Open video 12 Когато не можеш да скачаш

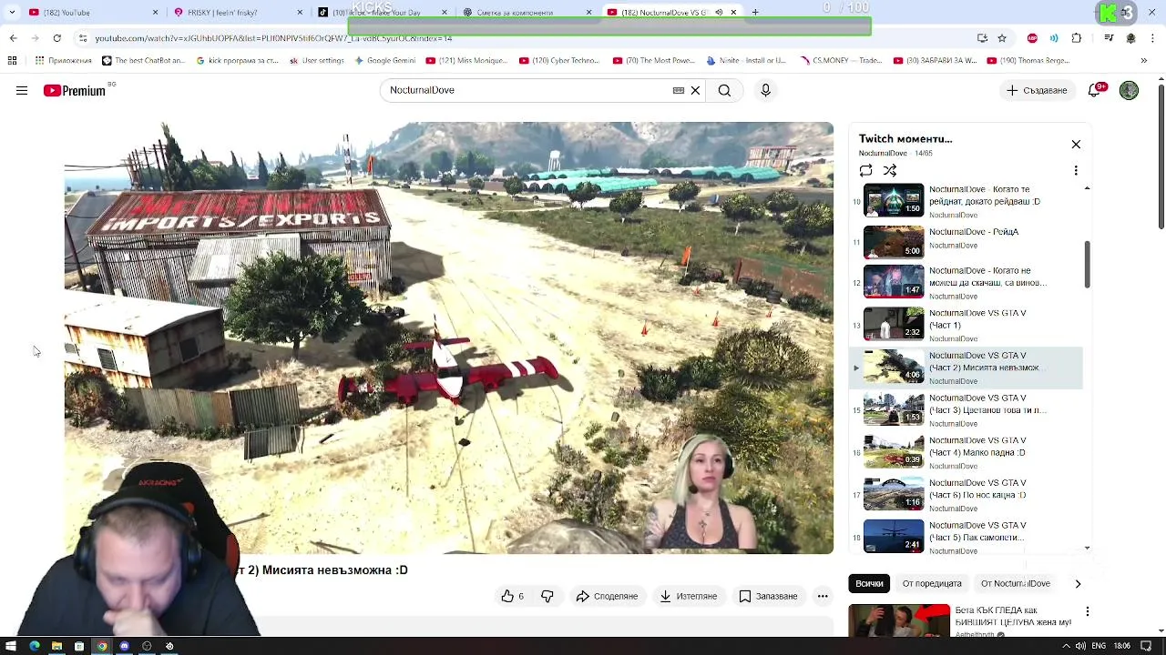[x=966, y=282]
